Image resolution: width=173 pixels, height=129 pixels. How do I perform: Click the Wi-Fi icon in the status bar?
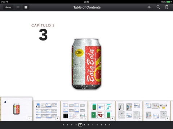tap(7, 2)
